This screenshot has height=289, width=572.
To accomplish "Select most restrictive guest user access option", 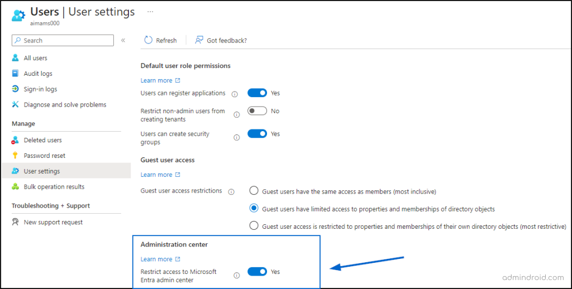I will pos(254,226).
